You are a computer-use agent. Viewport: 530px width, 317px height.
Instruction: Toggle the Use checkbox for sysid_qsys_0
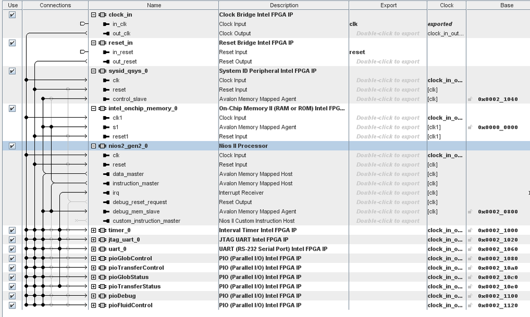pyautogui.click(x=12, y=71)
